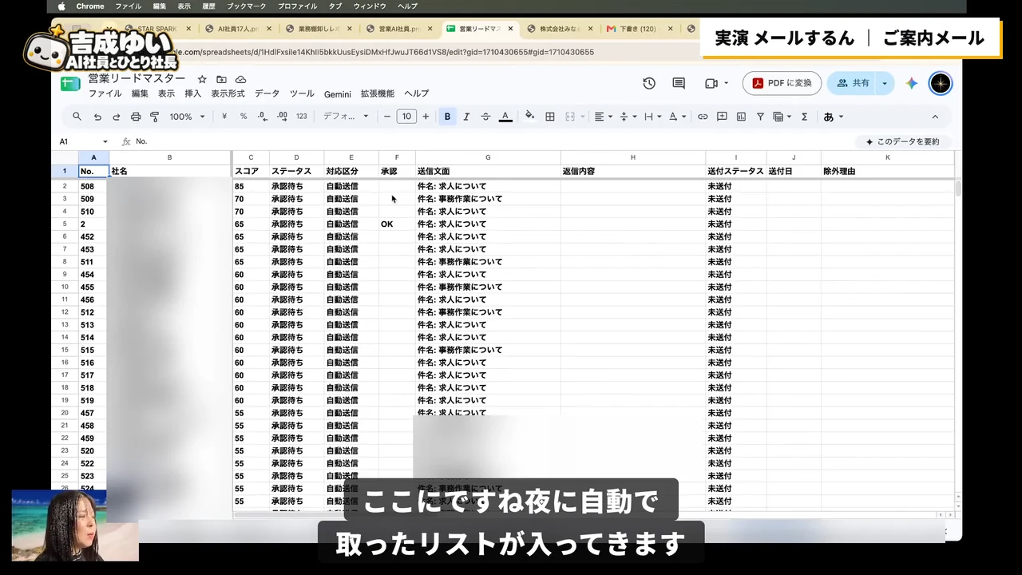
Task: Insert link using chain icon
Action: pyautogui.click(x=703, y=117)
